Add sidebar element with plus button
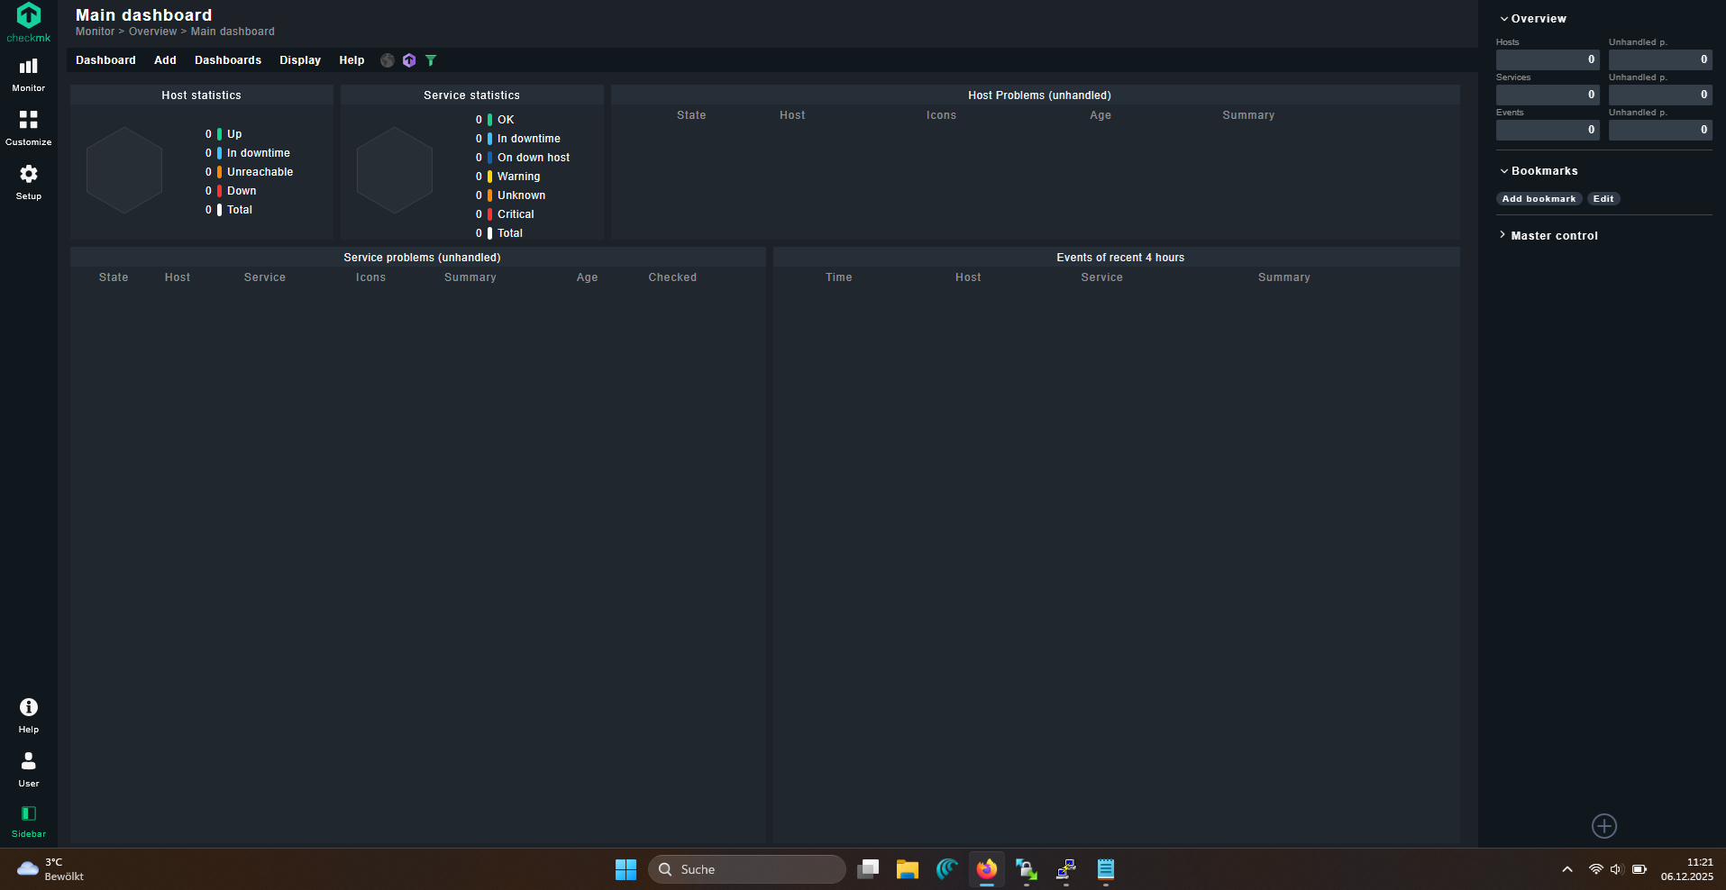Viewport: 1726px width, 890px height. pos(1604,826)
